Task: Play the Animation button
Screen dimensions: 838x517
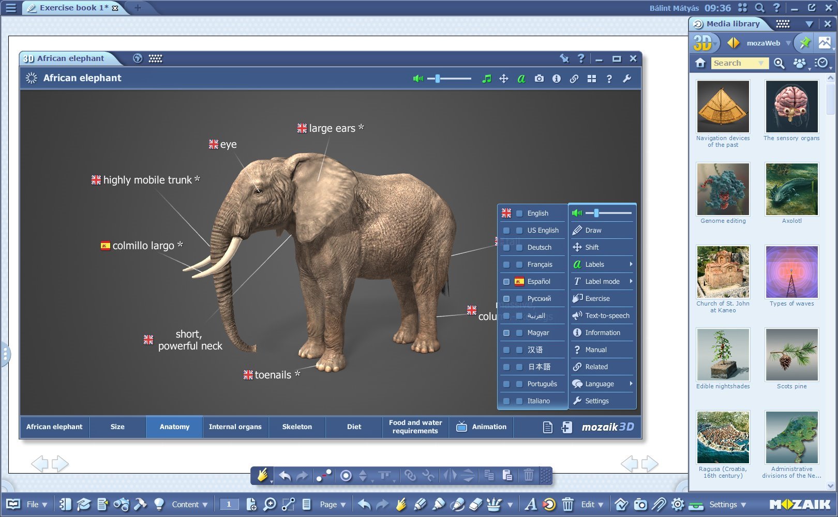Action: (x=482, y=427)
